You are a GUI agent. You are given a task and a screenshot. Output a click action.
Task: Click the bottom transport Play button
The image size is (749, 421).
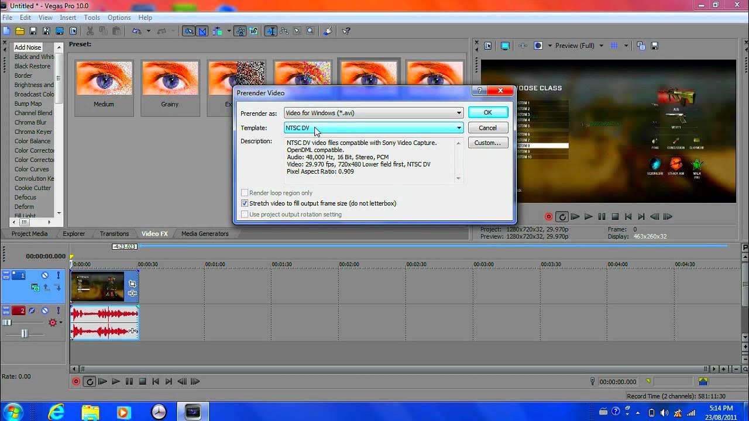(115, 381)
